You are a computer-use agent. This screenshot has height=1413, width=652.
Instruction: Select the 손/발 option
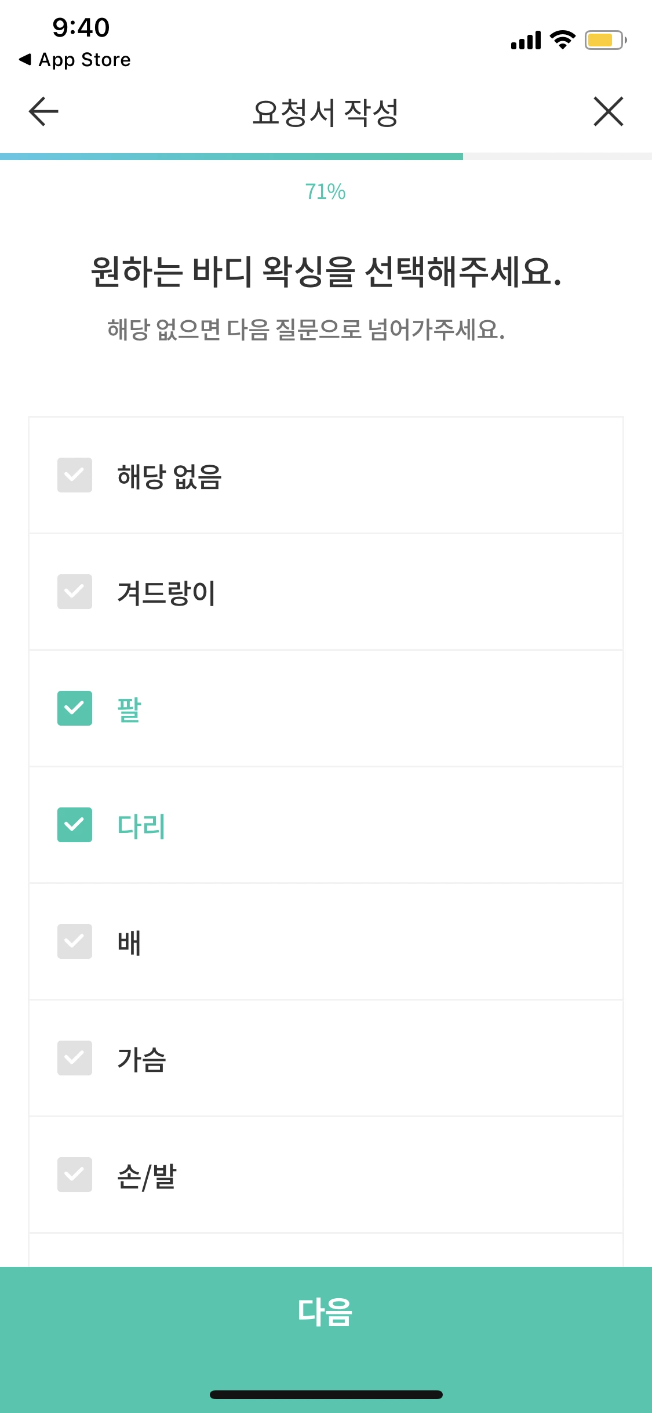[75, 1175]
